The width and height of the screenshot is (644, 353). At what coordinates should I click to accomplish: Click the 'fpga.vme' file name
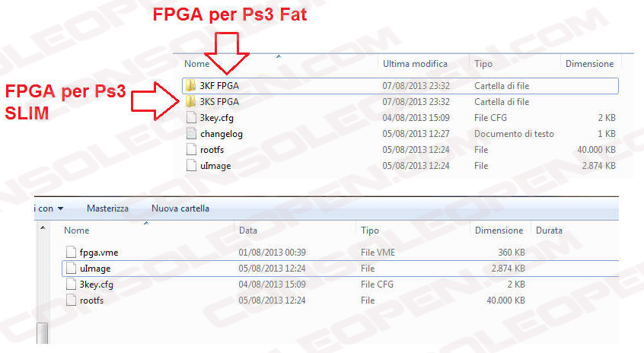[x=99, y=253]
